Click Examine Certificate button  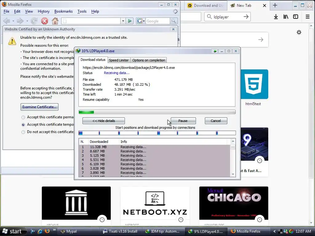click(39, 107)
